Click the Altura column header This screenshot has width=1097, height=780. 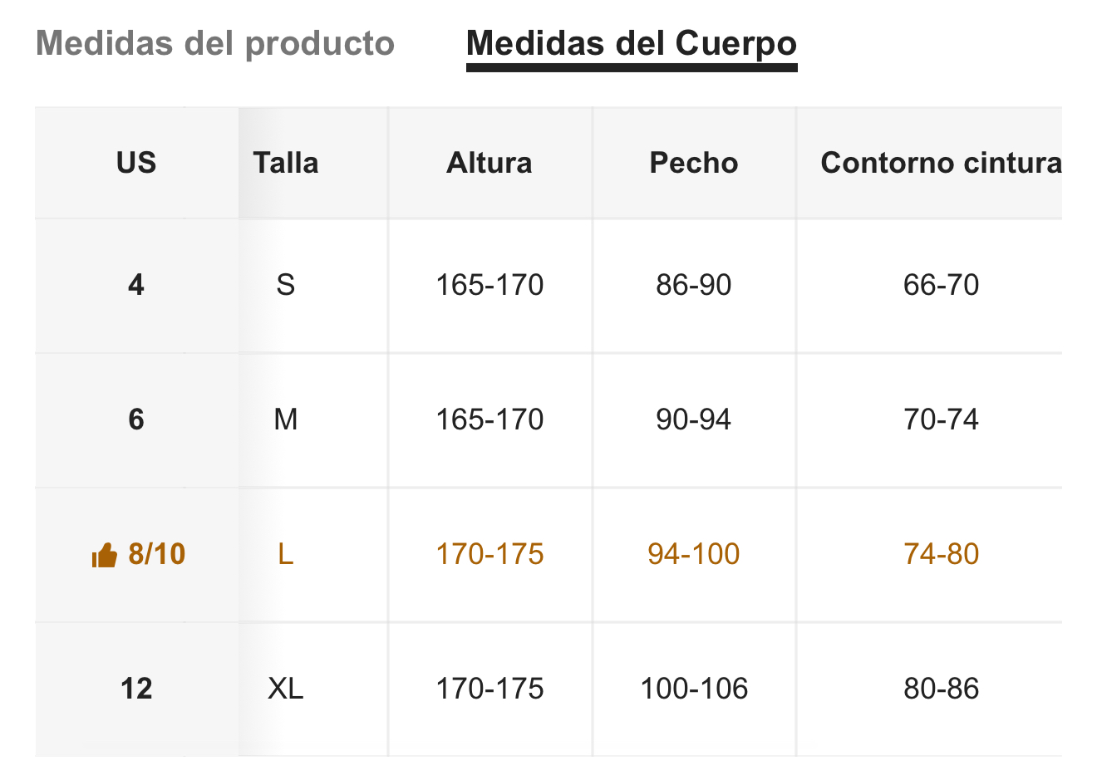tap(489, 163)
